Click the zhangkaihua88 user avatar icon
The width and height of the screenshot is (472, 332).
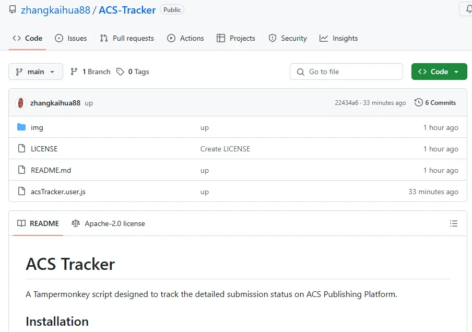[21, 103]
